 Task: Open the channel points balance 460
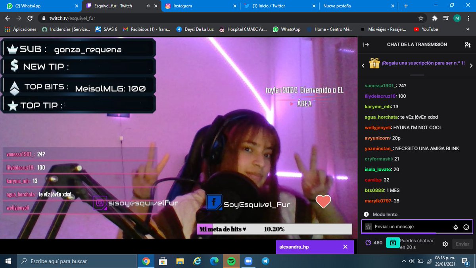374,243
